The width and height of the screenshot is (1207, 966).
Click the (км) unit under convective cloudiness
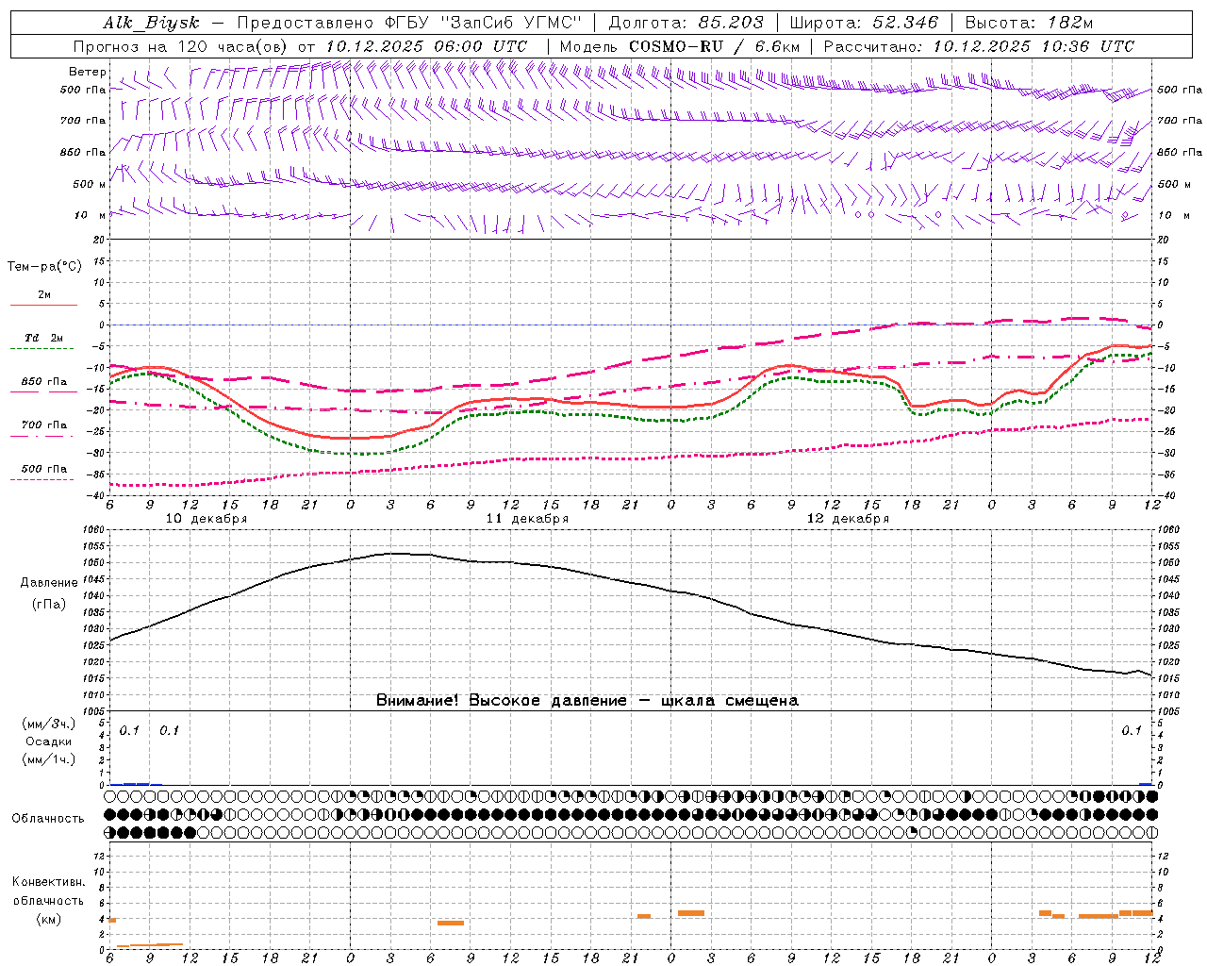click(x=48, y=920)
